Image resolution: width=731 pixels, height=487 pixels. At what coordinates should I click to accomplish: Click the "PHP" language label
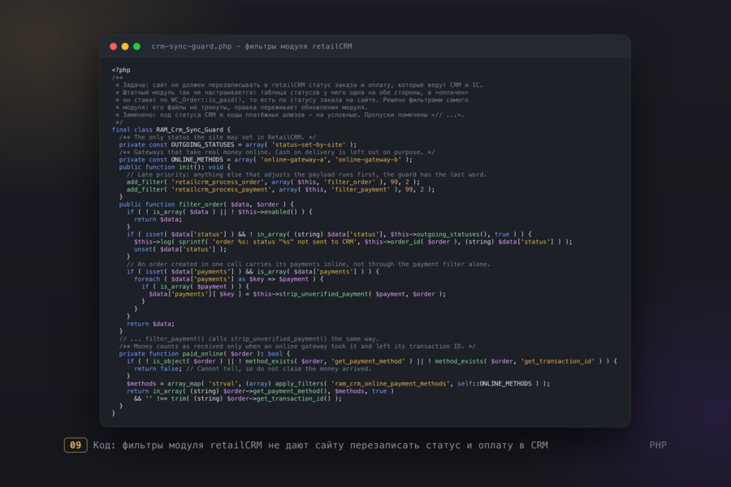coord(658,445)
